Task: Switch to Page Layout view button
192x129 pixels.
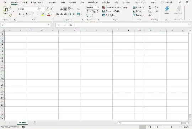Action: tap(150, 127)
